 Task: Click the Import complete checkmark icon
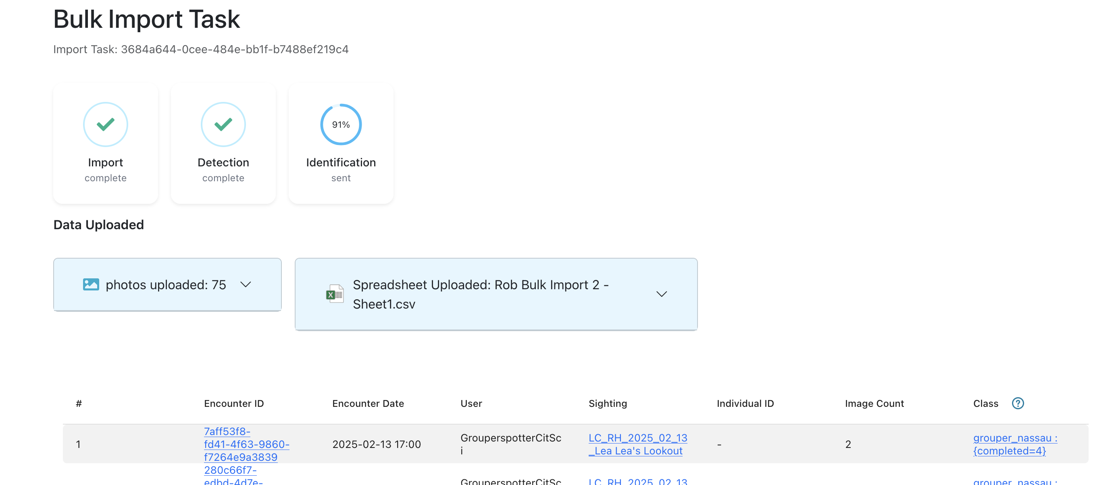tap(105, 124)
